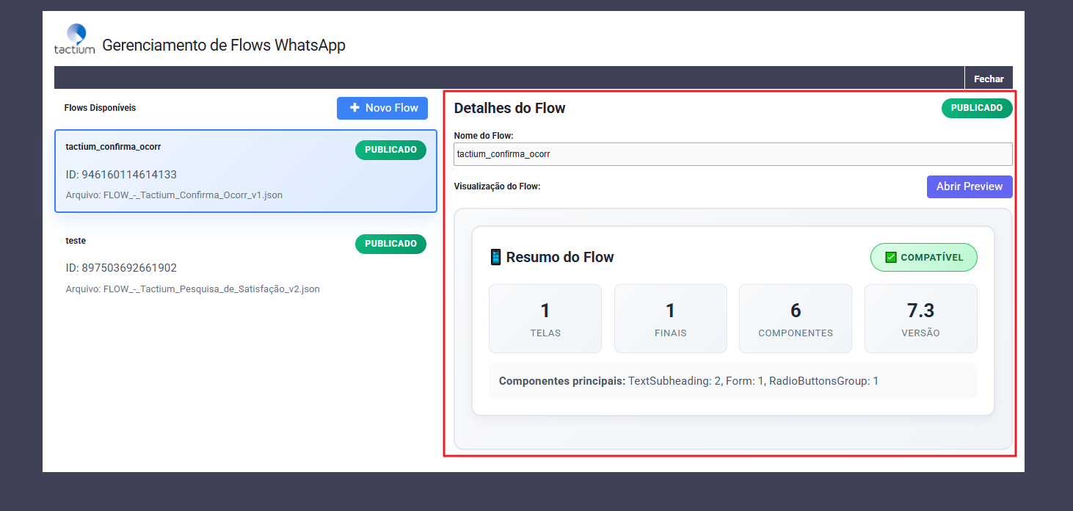
Task: Click the Componentes principais summary line
Action: 688,381
